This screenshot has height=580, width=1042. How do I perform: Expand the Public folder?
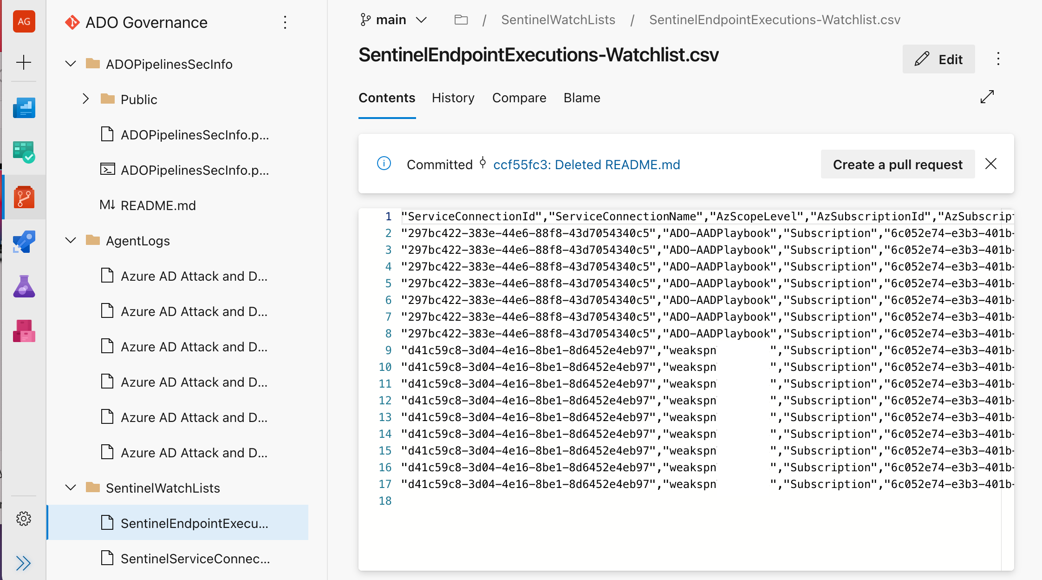pyautogui.click(x=85, y=99)
